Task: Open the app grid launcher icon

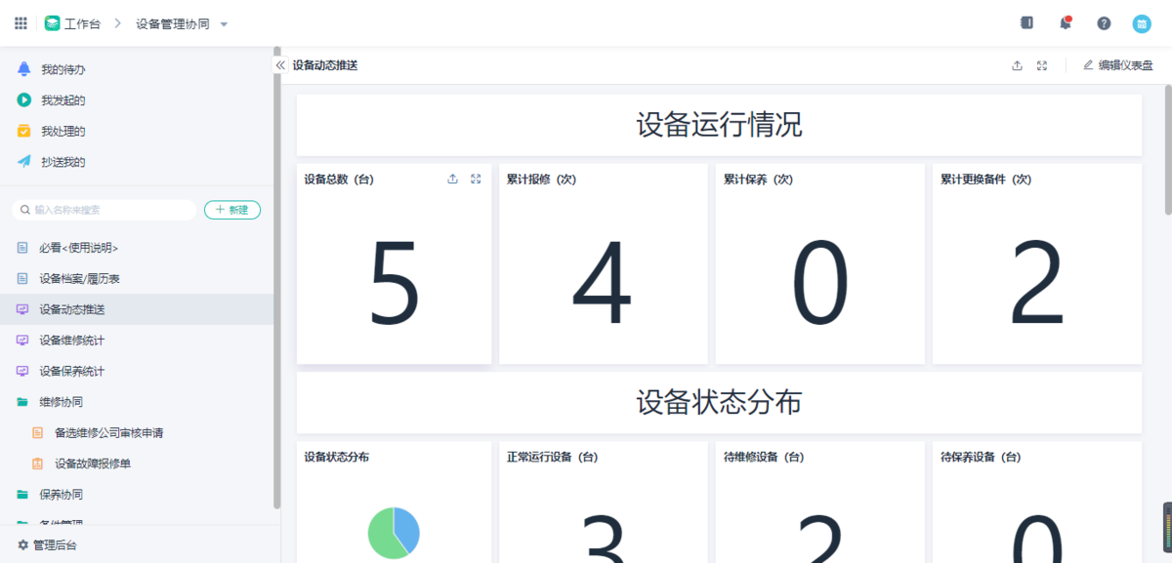Action: pos(21,23)
